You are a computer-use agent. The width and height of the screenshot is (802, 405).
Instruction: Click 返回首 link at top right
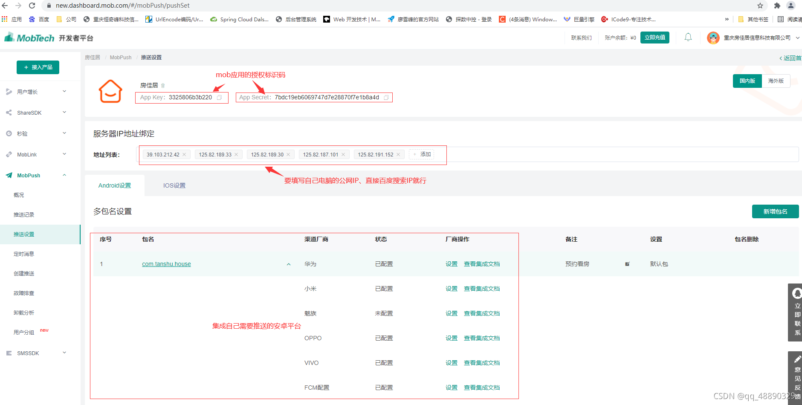pos(790,58)
